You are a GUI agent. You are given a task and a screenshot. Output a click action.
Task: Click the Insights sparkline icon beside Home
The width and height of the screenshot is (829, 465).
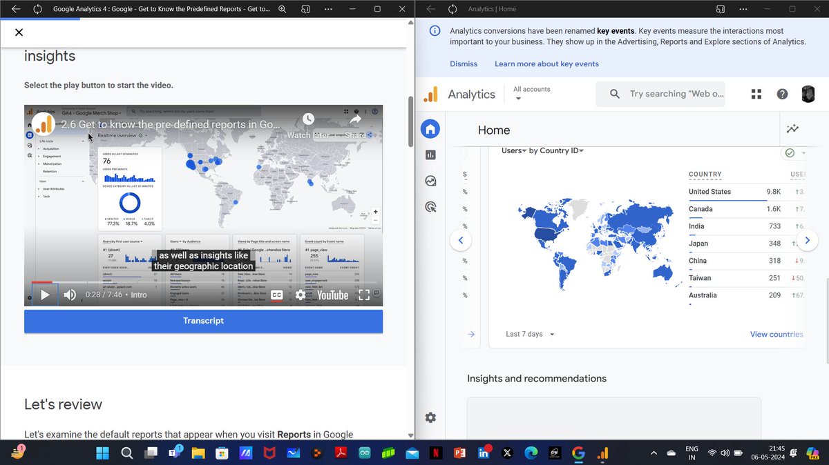coord(792,129)
